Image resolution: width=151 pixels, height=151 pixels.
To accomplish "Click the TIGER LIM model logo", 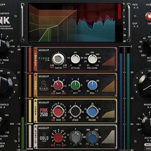I will 44,59.
